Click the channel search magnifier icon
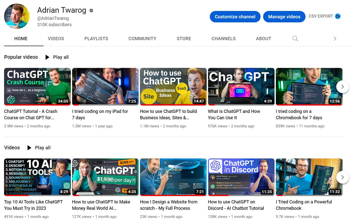The width and height of the screenshot is (352, 221). tap(295, 39)
